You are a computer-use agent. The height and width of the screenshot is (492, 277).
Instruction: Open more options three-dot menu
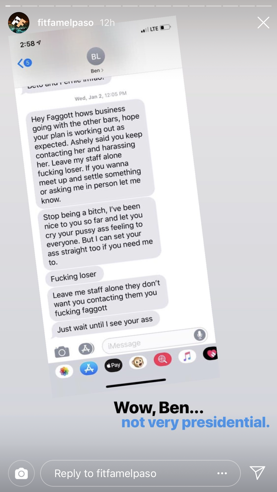pos(222,473)
